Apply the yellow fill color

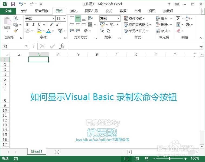[39, 31]
